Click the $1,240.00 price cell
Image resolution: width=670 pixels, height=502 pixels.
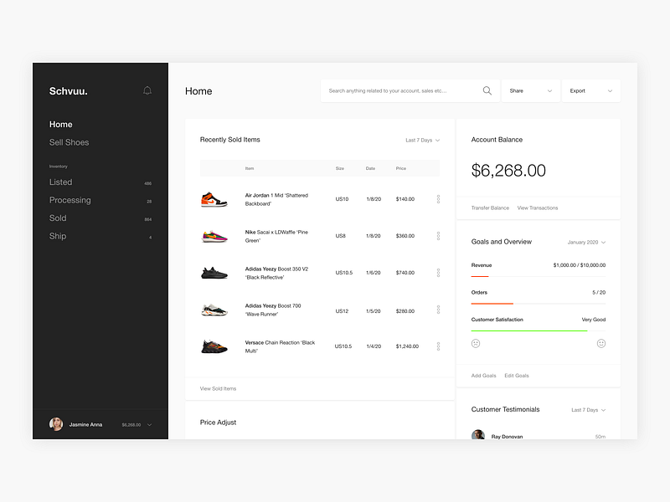pos(407,346)
